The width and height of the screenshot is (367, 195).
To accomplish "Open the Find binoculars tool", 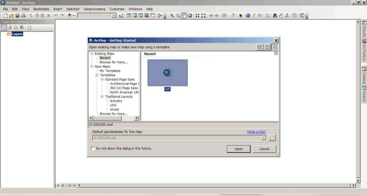I will point(275,15).
